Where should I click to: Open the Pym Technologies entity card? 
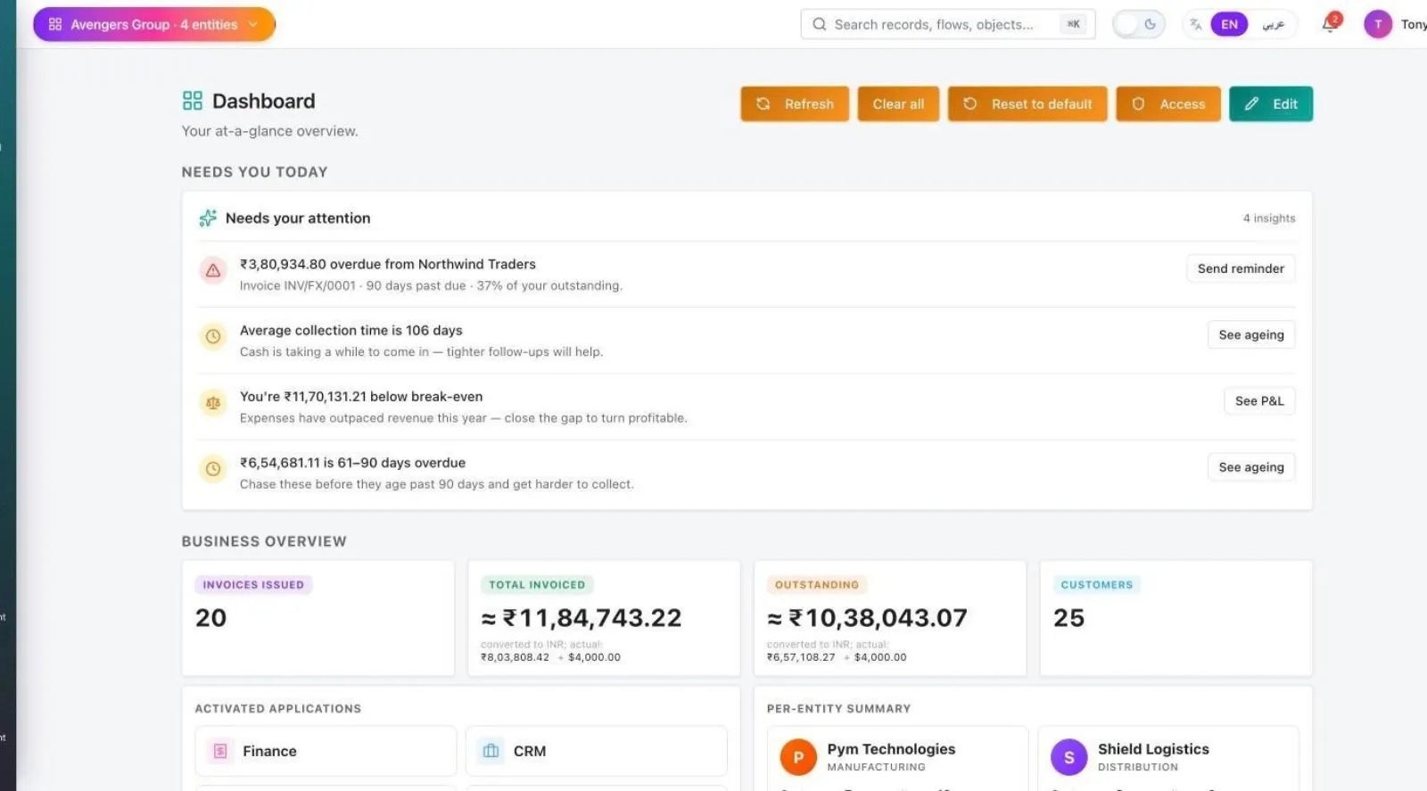[x=897, y=758]
